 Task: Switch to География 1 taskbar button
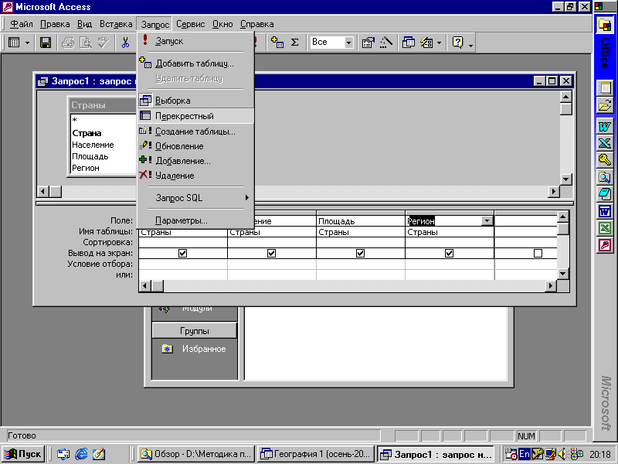click(x=316, y=454)
